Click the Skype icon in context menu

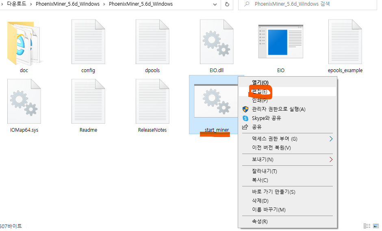point(245,118)
